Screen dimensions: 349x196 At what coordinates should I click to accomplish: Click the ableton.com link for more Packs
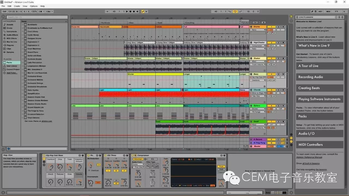tap(46, 121)
